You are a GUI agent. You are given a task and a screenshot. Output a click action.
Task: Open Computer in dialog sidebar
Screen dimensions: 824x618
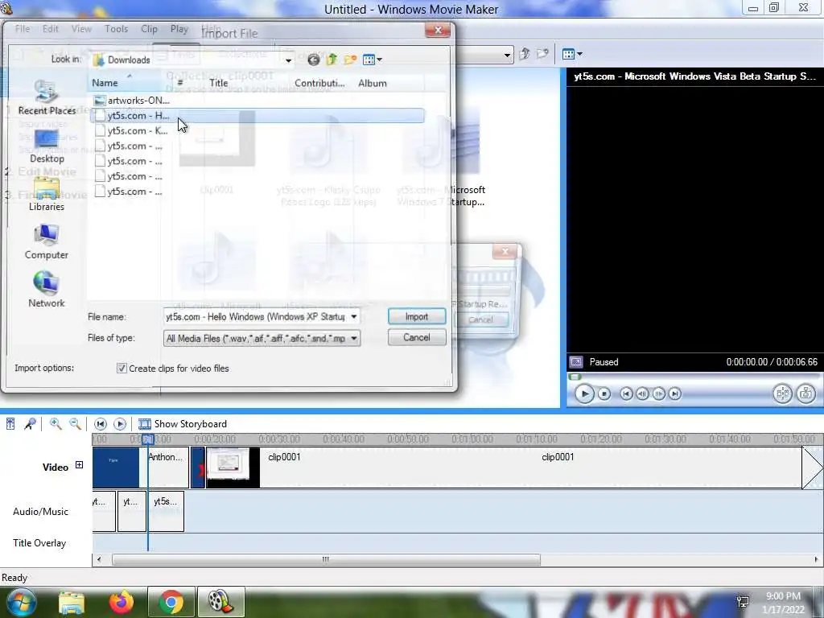pyautogui.click(x=47, y=242)
